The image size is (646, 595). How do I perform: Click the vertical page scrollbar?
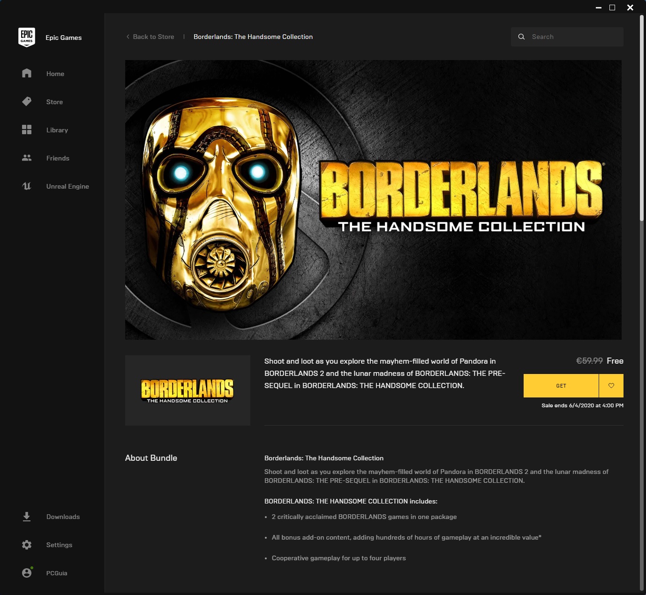(x=642, y=117)
